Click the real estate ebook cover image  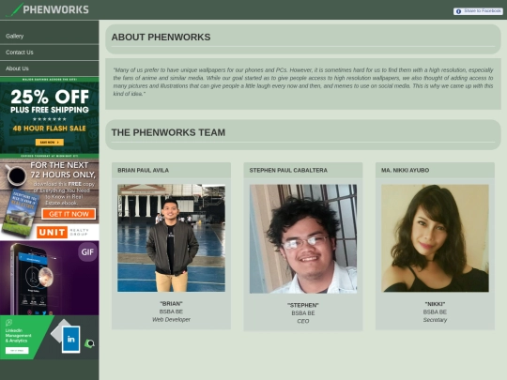pyautogui.click(x=21, y=213)
